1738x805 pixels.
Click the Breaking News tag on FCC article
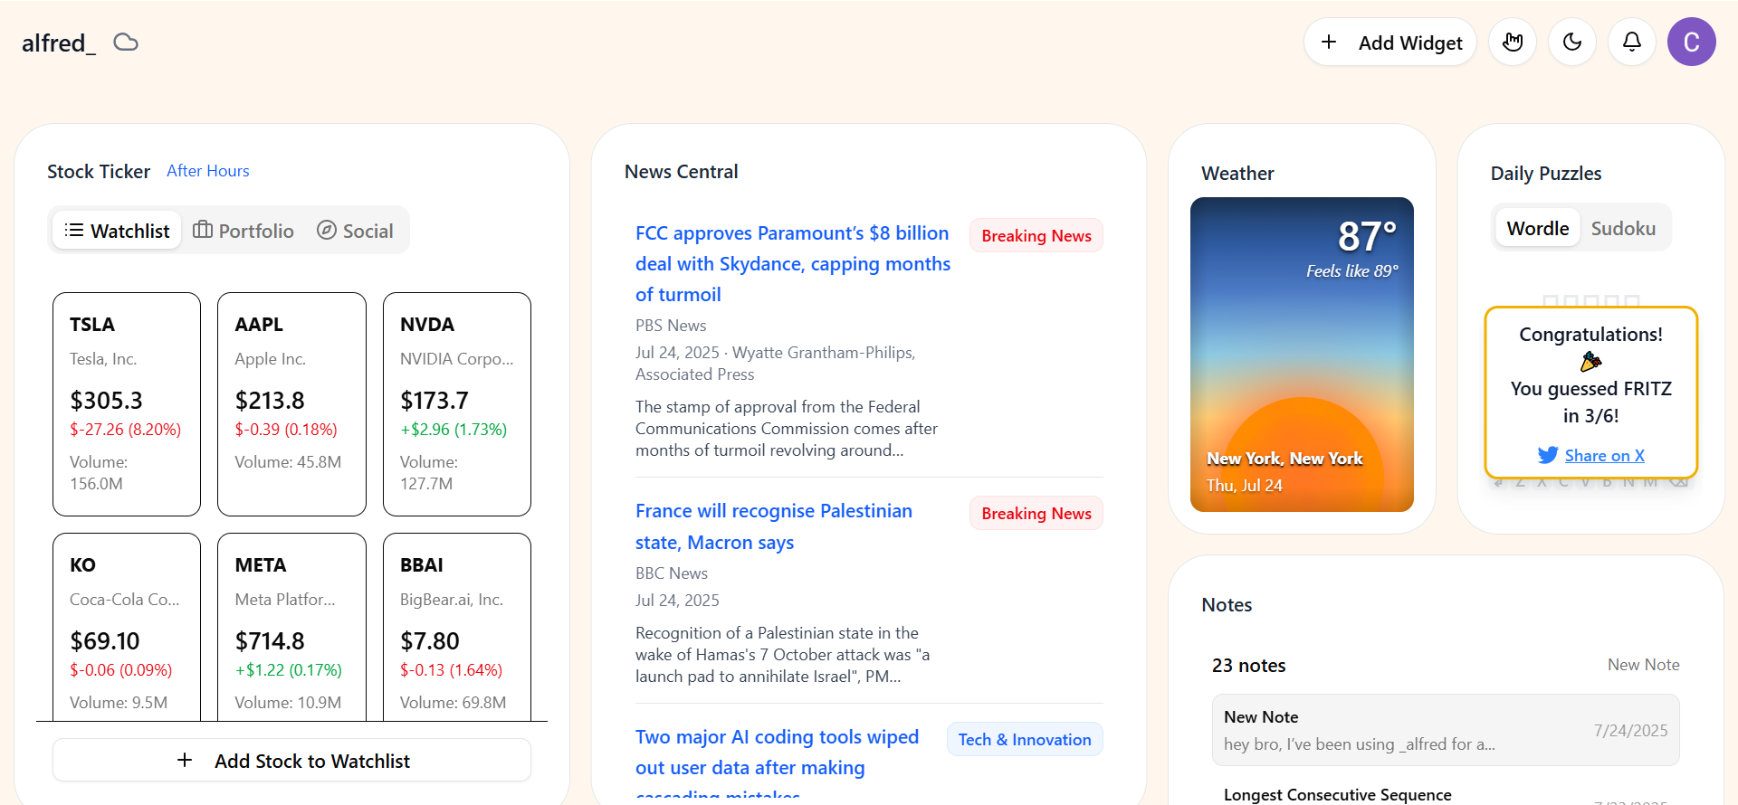[x=1036, y=235]
